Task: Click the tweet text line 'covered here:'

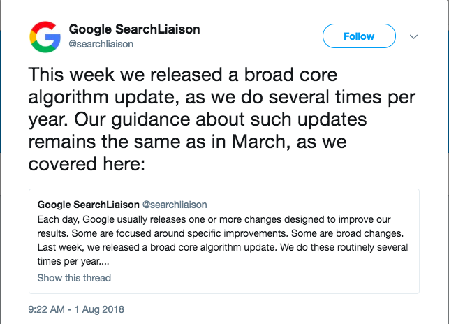Action: (x=87, y=164)
